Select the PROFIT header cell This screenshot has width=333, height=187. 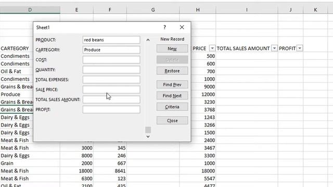click(x=290, y=48)
